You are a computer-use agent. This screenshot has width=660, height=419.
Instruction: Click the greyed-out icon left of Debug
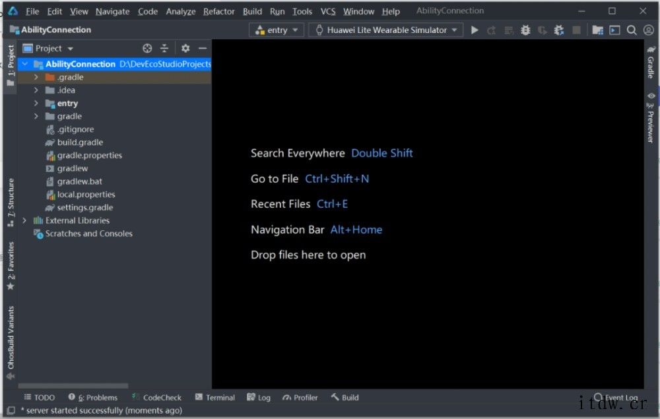[x=509, y=30]
